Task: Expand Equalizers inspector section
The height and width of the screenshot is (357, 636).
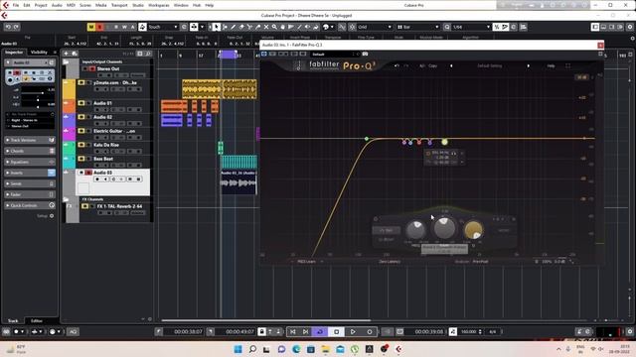Action: tap(30, 162)
